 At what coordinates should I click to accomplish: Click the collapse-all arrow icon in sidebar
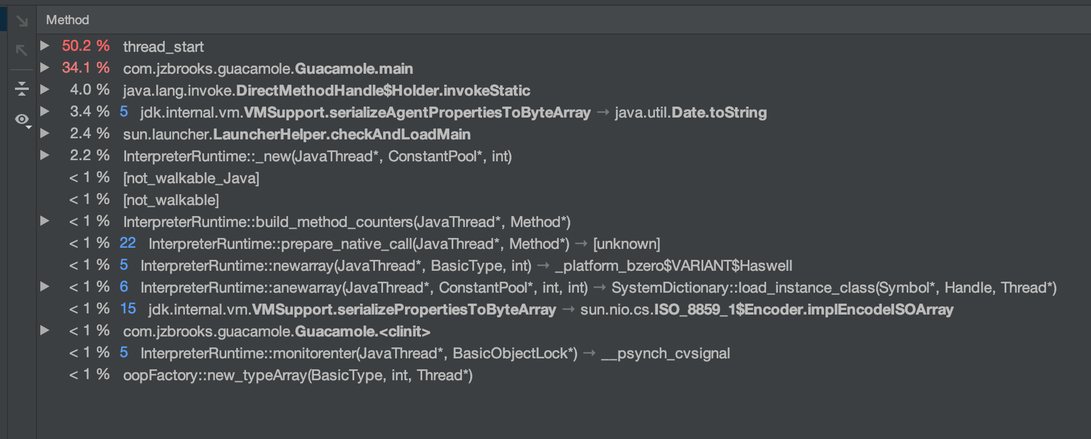point(22,51)
